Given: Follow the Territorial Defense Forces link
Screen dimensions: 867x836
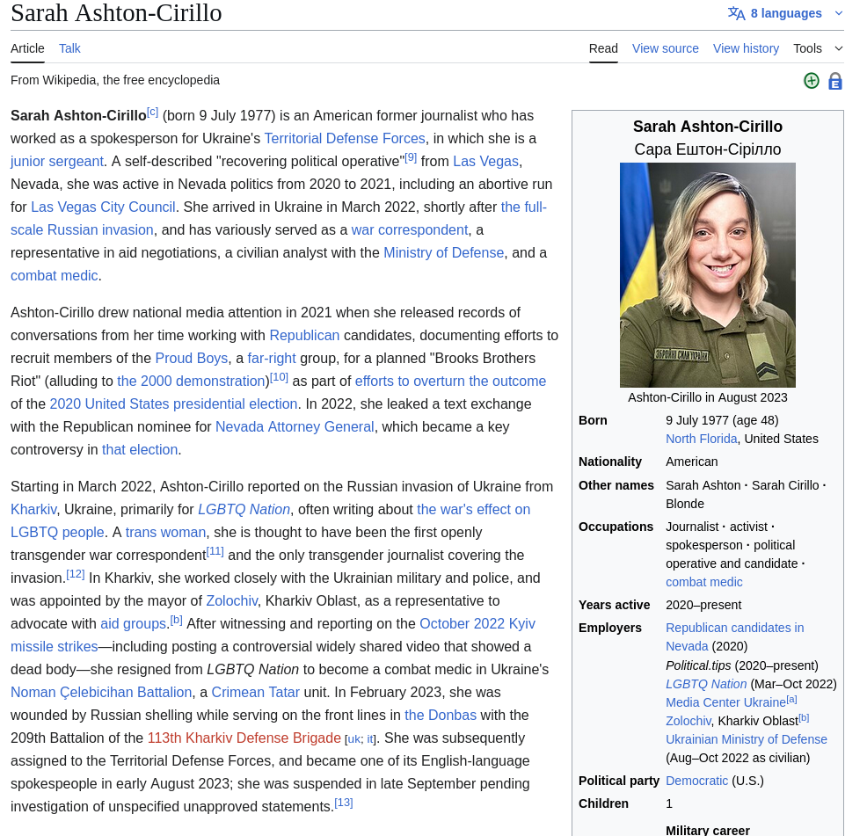Looking at the screenshot, I should tap(345, 138).
